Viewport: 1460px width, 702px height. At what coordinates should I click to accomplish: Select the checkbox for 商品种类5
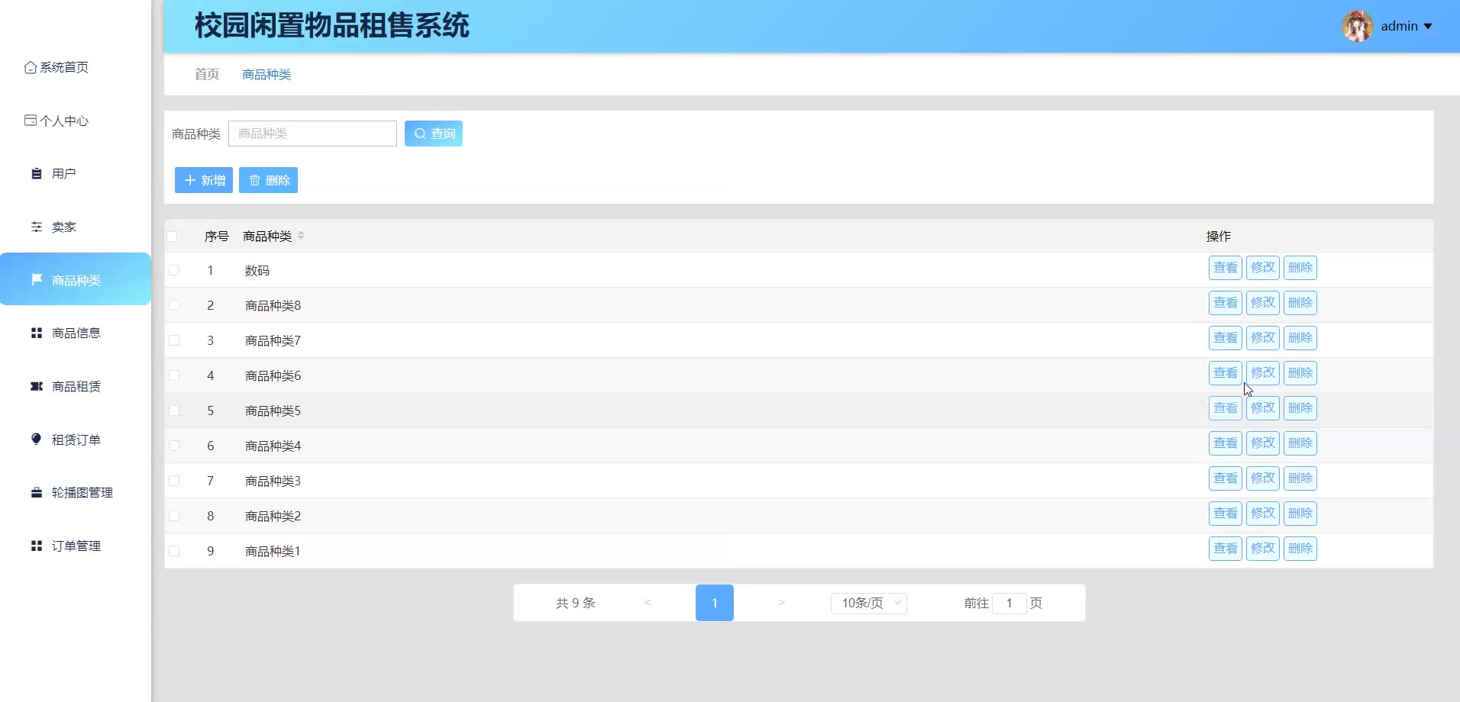tap(174, 411)
